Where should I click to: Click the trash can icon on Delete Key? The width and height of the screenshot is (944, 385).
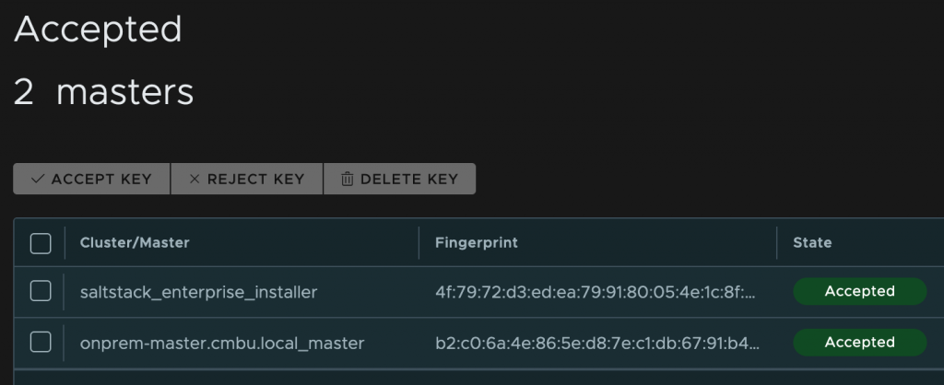(x=348, y=180)
